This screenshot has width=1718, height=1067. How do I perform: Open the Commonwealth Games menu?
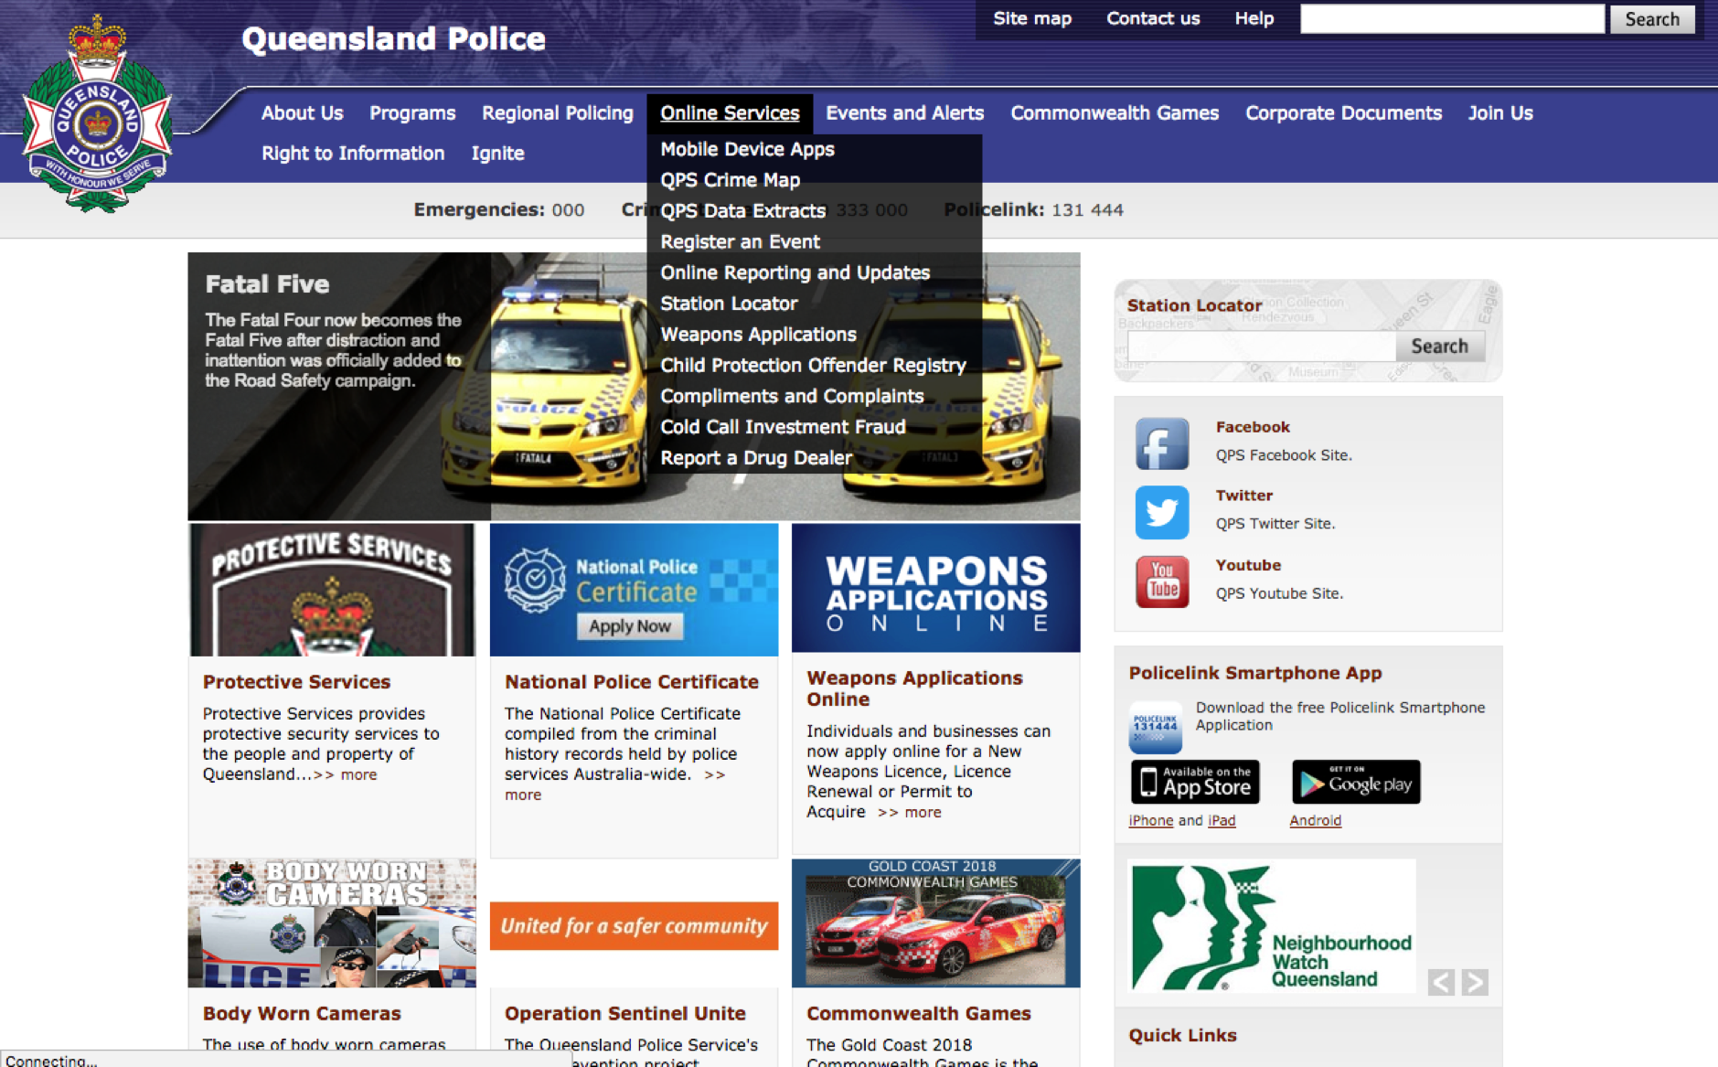pos(1115,113)
